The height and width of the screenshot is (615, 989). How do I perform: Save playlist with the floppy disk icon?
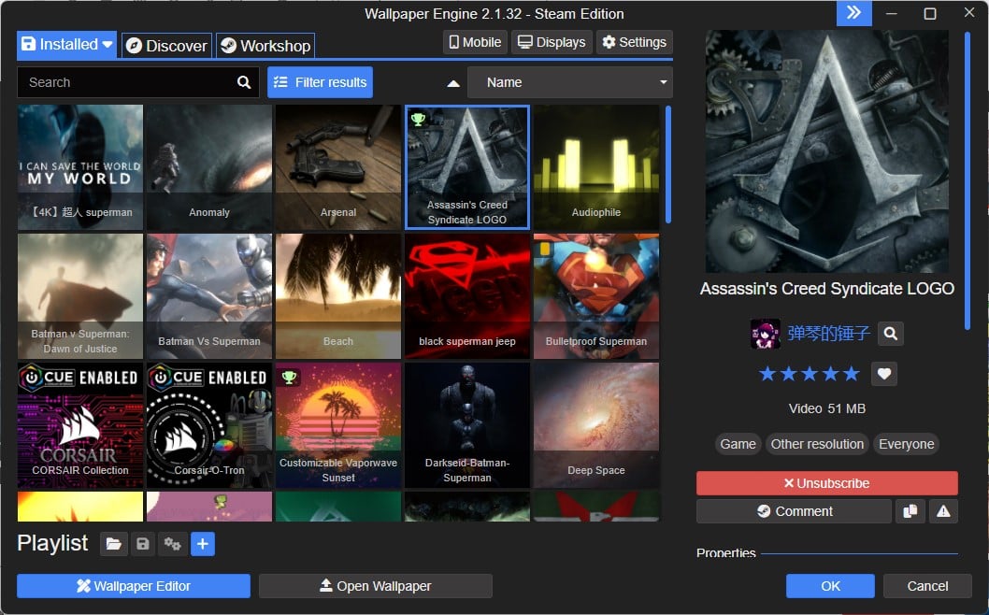click(143, 544)
